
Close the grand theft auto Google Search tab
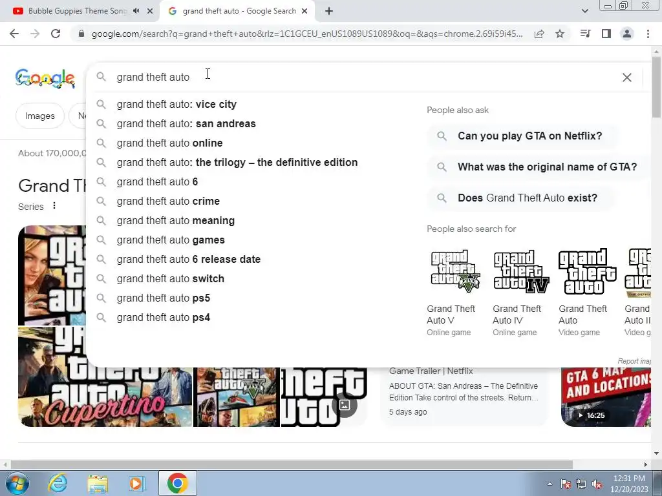coord(304,11)
